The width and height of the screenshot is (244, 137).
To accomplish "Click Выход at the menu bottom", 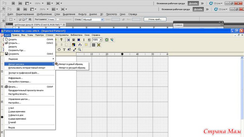I will [x=12, y=128].
